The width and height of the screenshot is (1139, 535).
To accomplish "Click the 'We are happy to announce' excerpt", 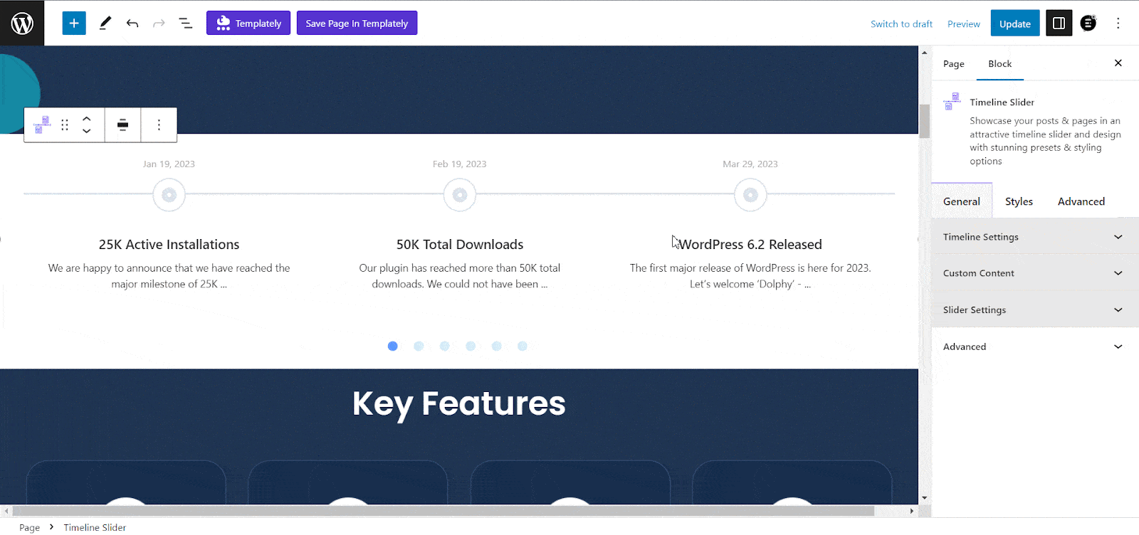I will coord(169,276).
